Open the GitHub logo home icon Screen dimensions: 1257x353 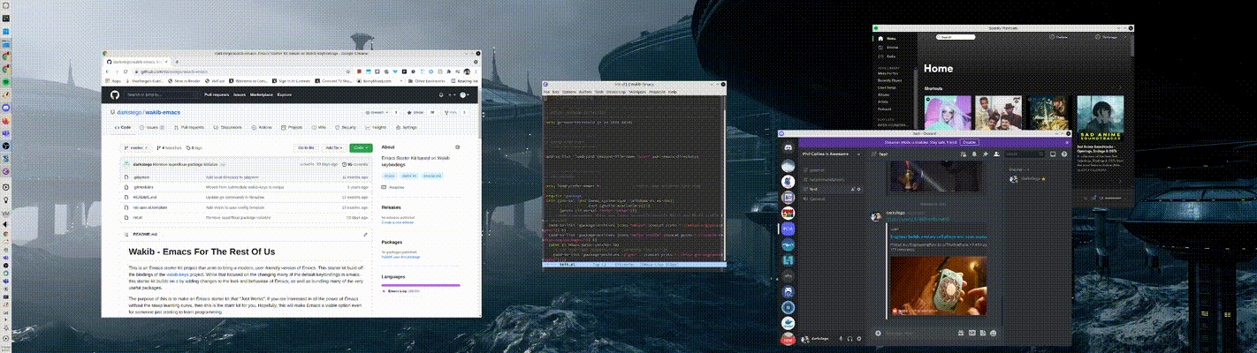pos(114,94)
